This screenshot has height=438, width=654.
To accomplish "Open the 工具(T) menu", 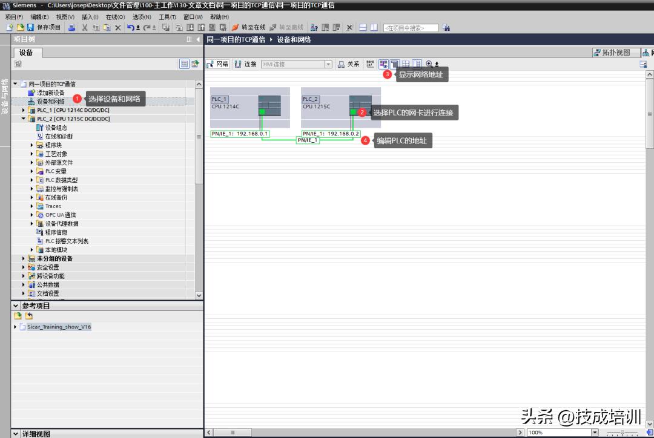I will point(167,17).
